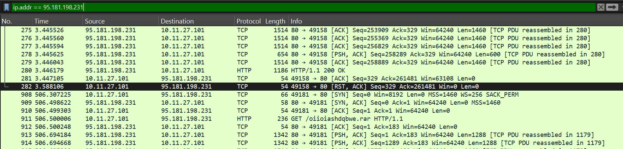
Task: Sort packets by No. column header
Action: (x=16, y=21)
